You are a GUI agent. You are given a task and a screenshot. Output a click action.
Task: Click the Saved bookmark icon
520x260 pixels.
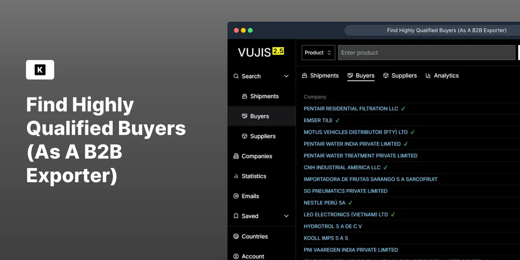236,216
